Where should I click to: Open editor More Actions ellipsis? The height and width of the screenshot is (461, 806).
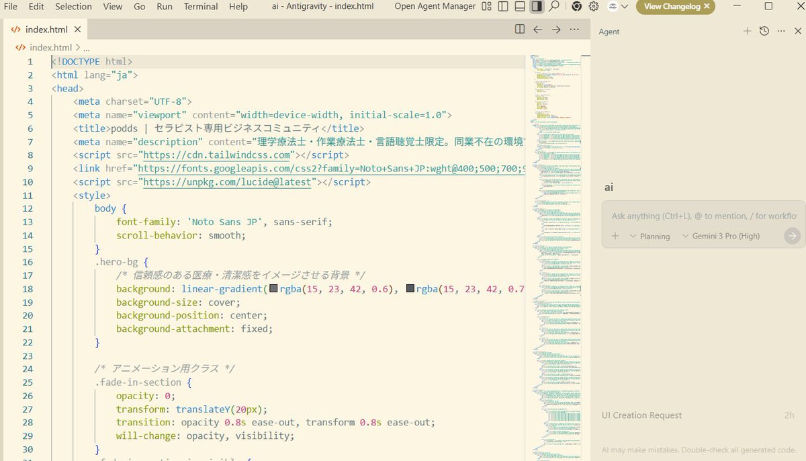(574, 30)
